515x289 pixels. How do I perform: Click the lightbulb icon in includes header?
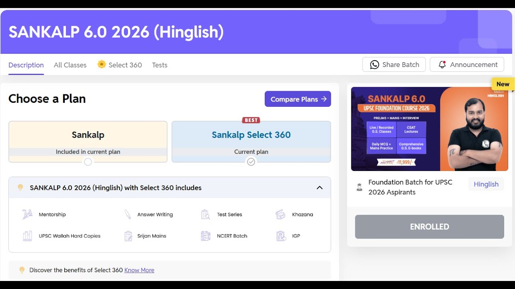(21, 187)
